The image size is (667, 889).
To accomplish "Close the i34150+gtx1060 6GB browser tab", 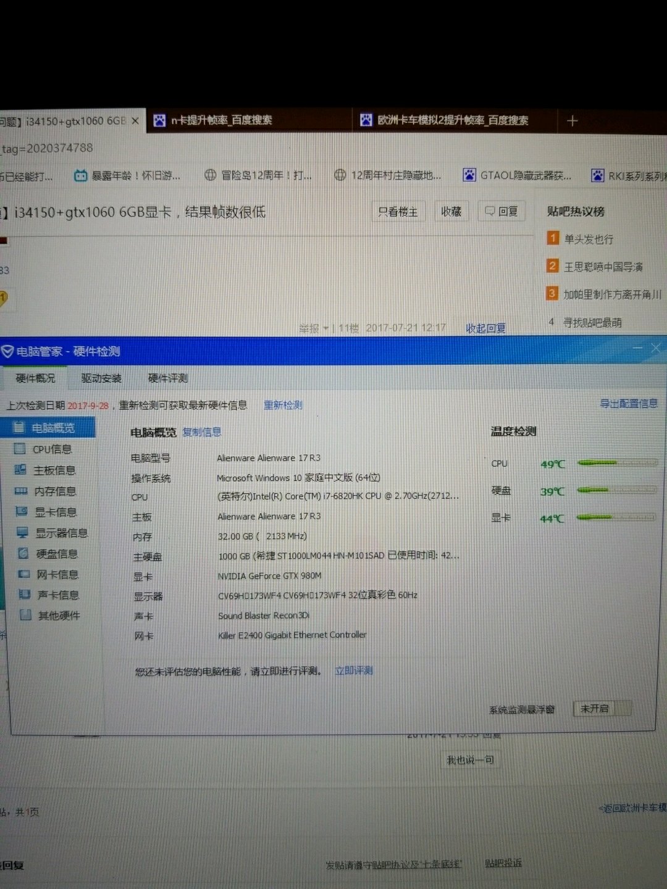I will pyautogui.click(x=135, y=120).
